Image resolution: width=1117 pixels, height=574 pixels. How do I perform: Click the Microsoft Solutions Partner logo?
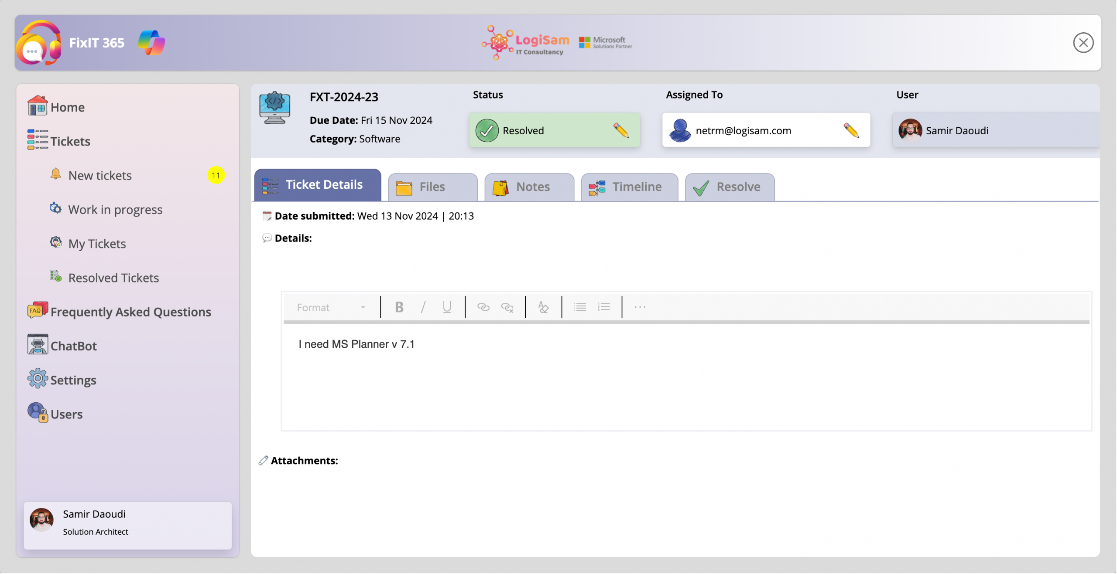tap(606, 43)
